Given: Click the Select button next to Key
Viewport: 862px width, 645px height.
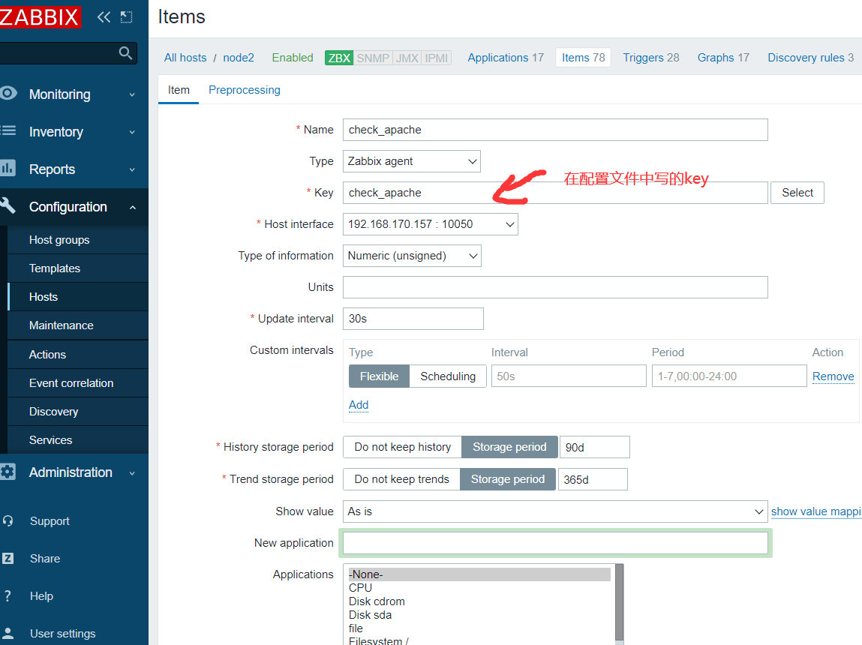Looking at the screenshot, I should tap(797, 193).
